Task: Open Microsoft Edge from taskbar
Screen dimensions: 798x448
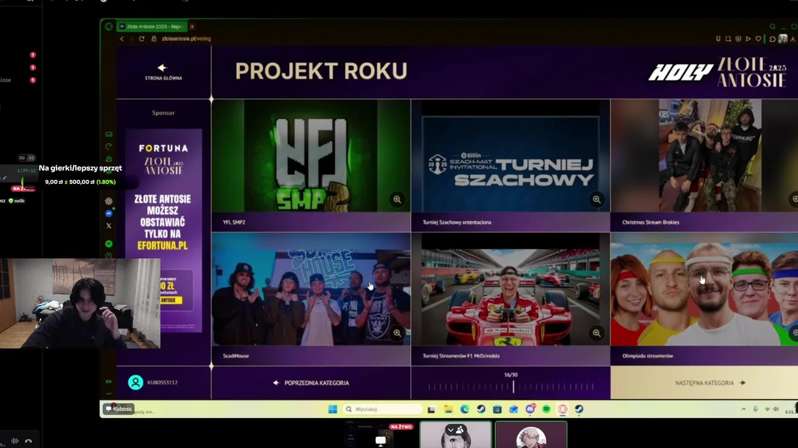Action: click(464, 409)
